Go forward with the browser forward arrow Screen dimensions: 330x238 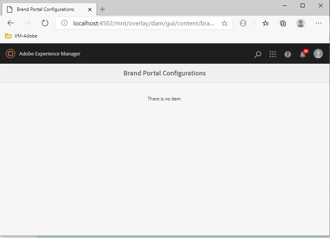point(27,23)
